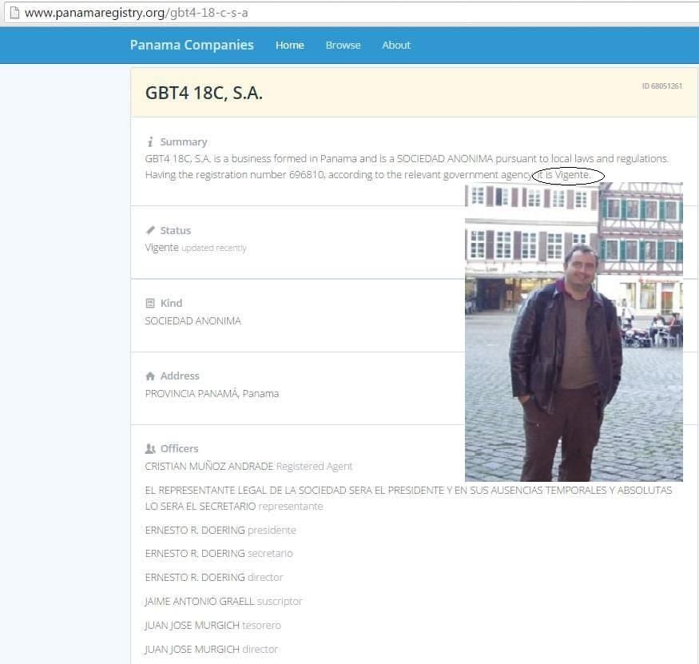Click the Summary info icon
This screenshot has width=699, height=664.
pyautogui.click(x=150, y=142)
